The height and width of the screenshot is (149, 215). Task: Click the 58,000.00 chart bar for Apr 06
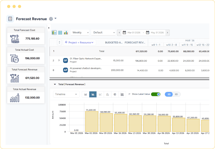(164, 124)
